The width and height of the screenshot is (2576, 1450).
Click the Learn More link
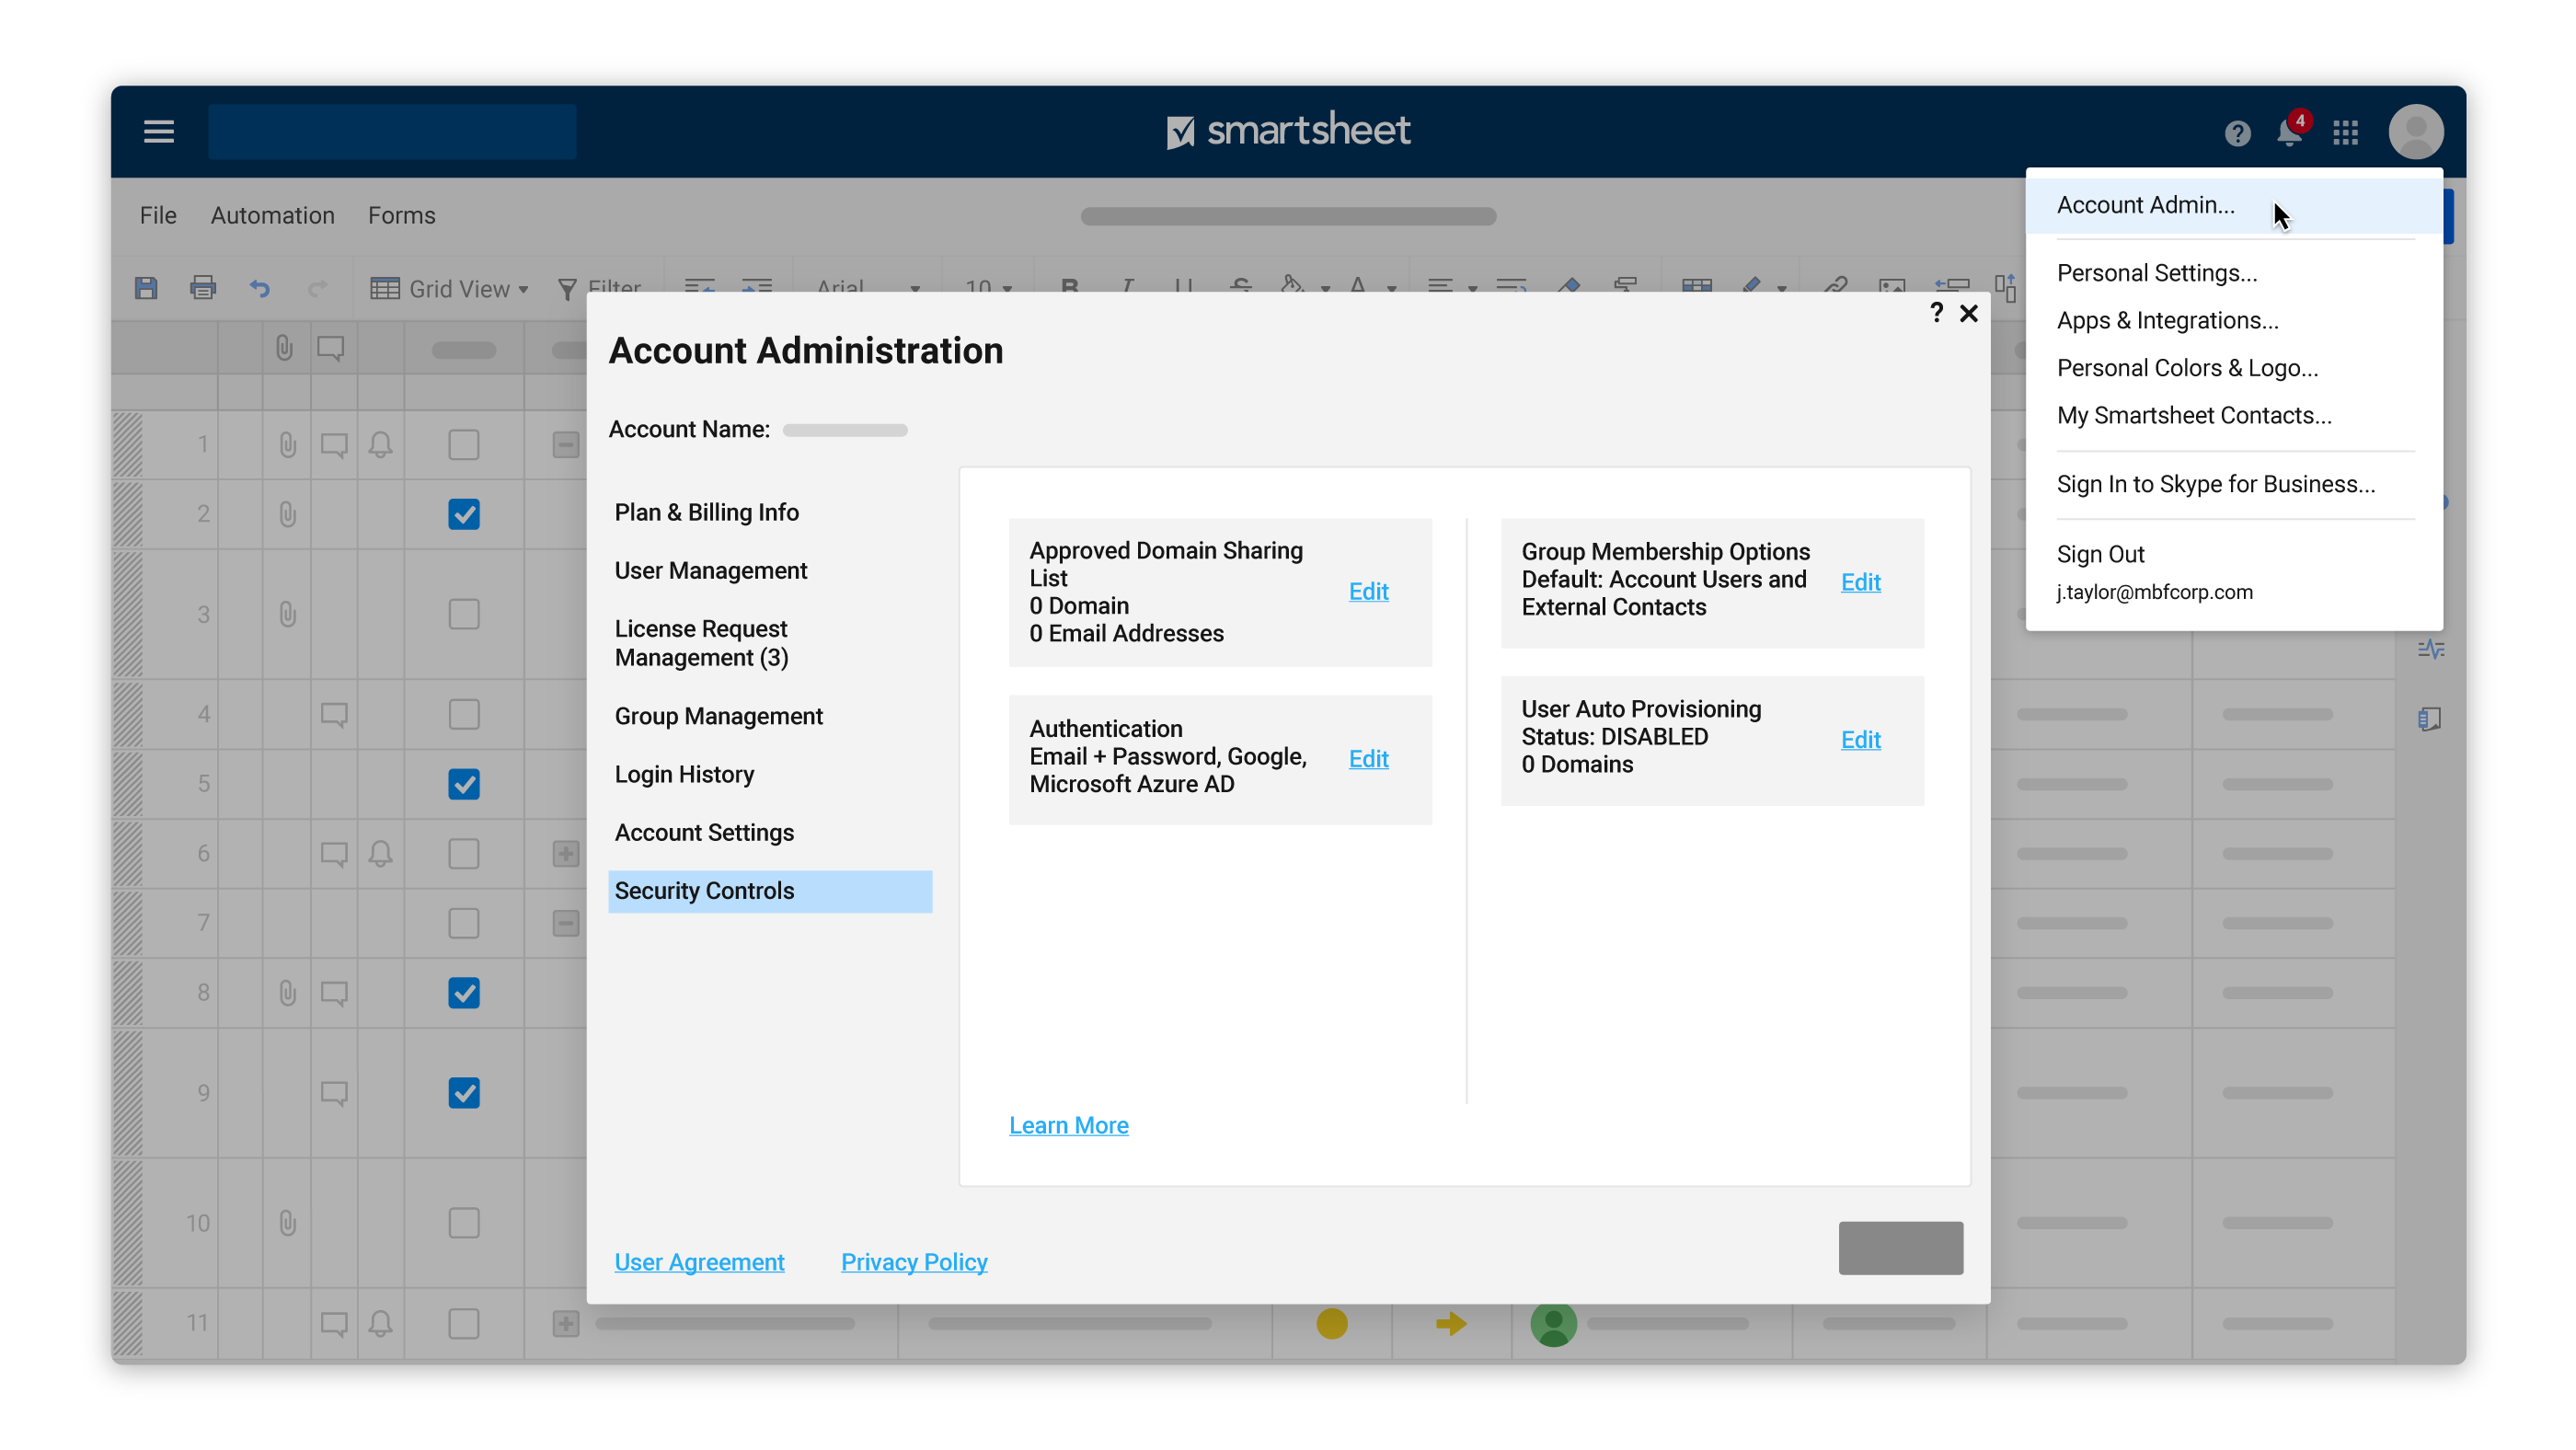coord(1068,1124)
